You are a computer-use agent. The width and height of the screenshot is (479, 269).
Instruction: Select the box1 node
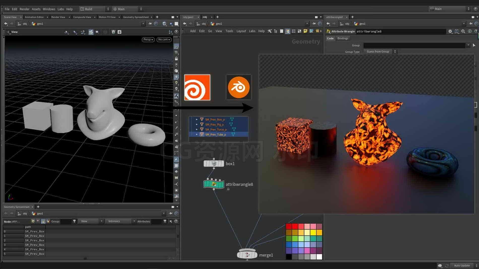214,164
